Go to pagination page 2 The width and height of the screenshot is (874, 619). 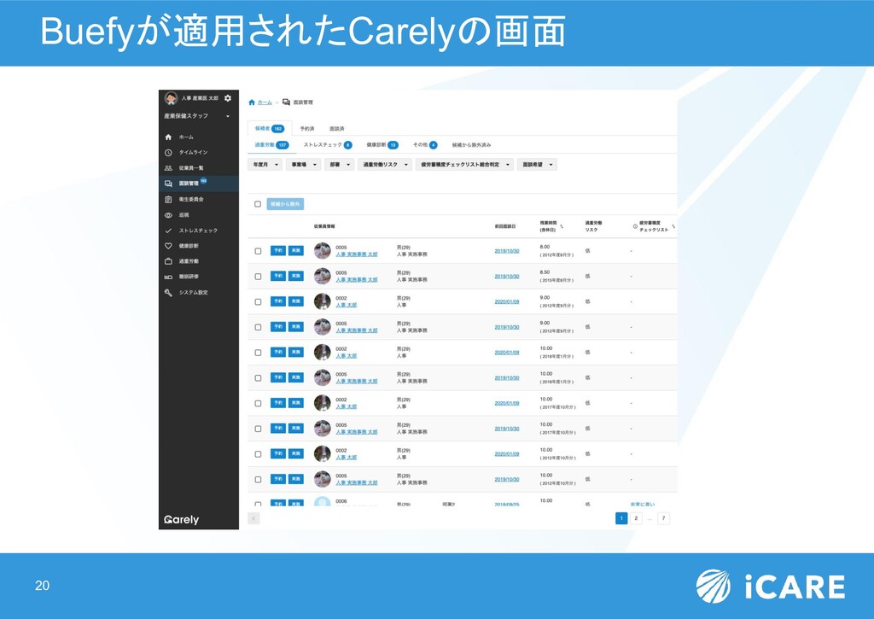pos(636,518)
